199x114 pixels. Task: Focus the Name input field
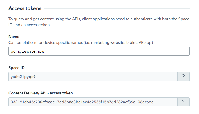coord(99,51)
